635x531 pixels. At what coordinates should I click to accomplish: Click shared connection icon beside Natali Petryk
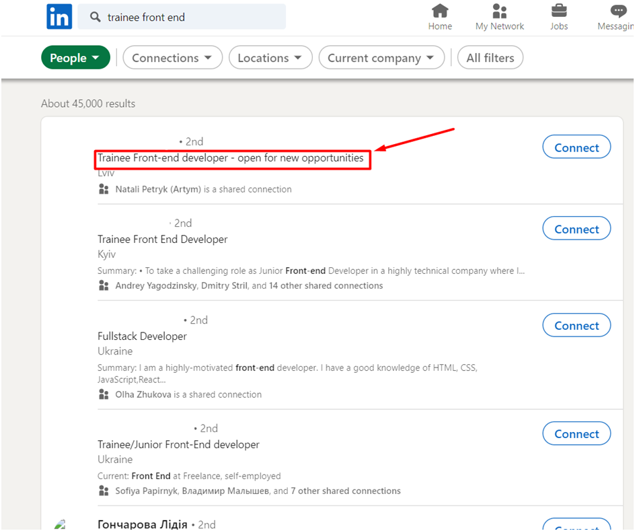pos(104,190)
